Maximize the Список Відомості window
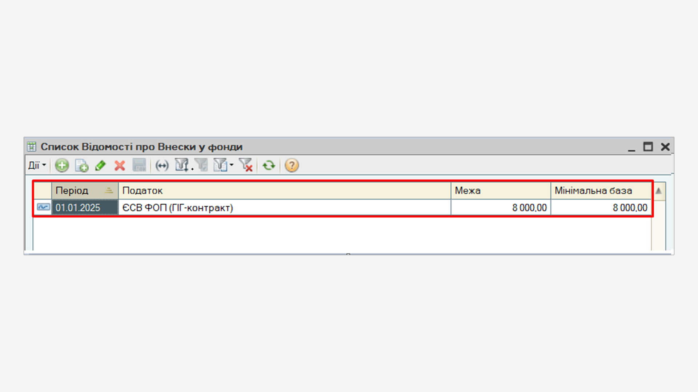The image size is (698, 392). [648, 147]
